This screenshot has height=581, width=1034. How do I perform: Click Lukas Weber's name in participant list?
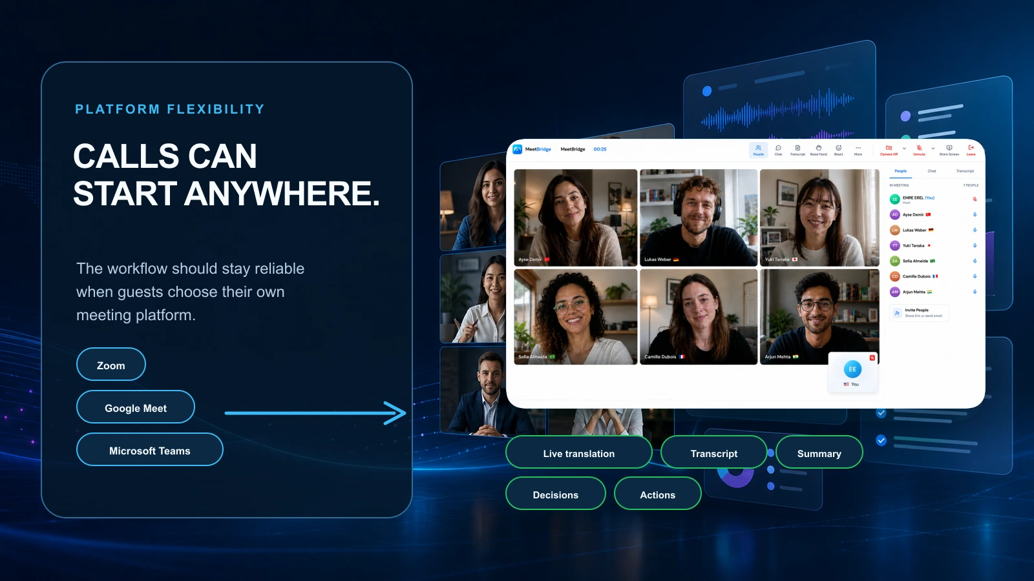914,230
